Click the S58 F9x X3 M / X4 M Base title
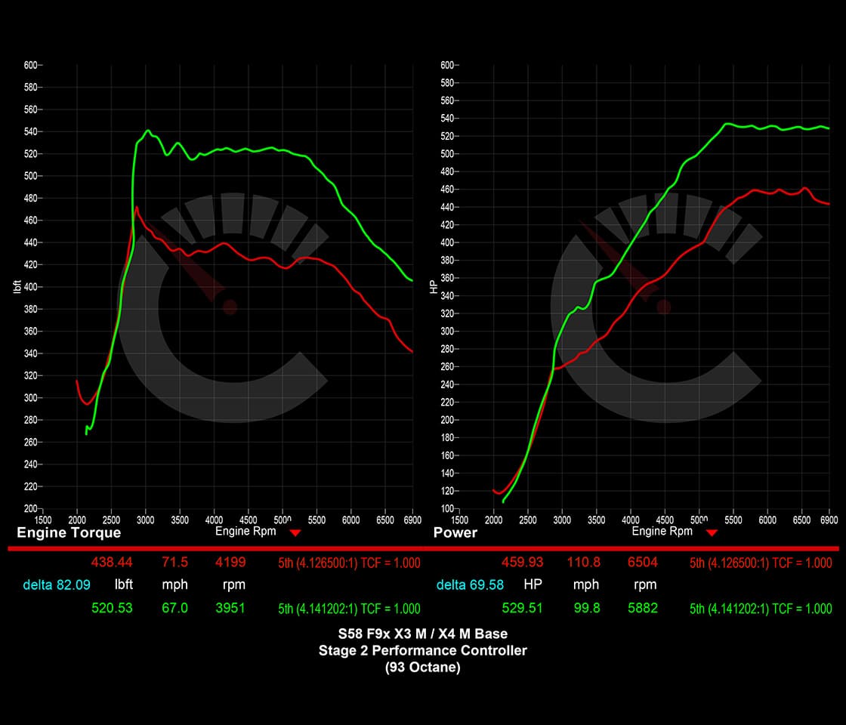The image size is (846, 725). tap(423, 634)
